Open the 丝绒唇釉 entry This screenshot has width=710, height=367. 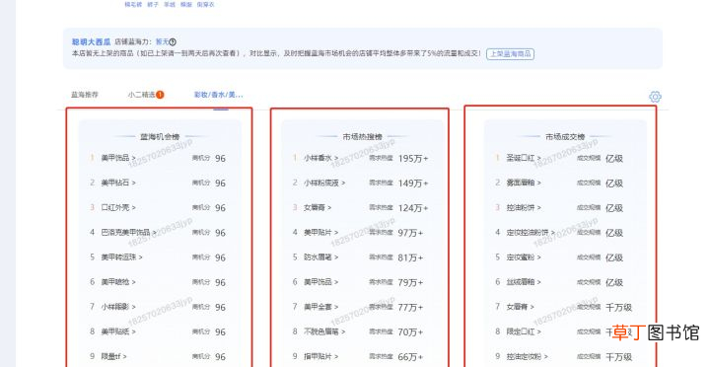(524, 282)
